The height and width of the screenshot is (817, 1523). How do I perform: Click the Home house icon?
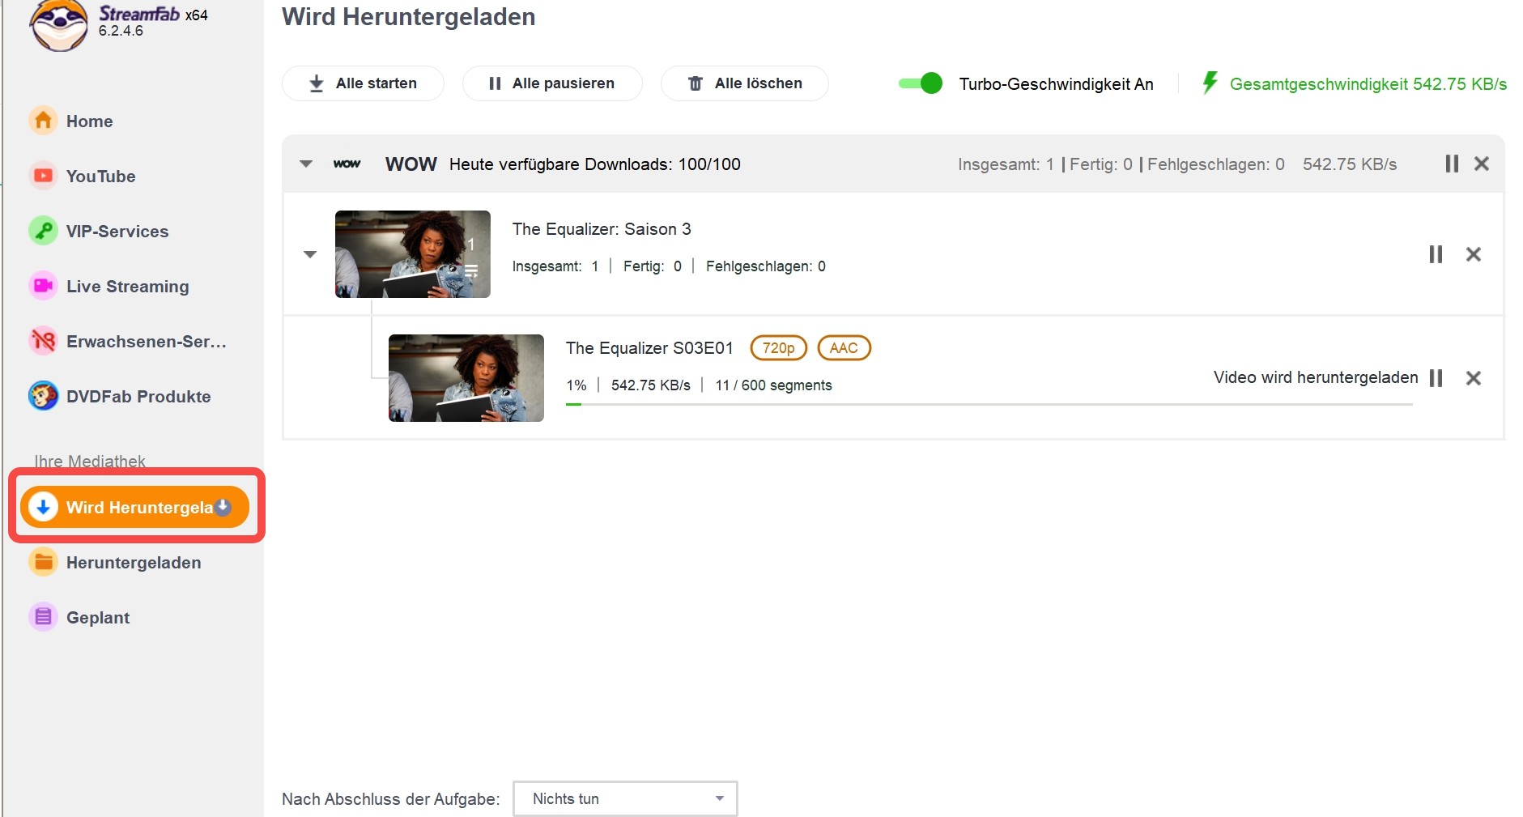44,121
